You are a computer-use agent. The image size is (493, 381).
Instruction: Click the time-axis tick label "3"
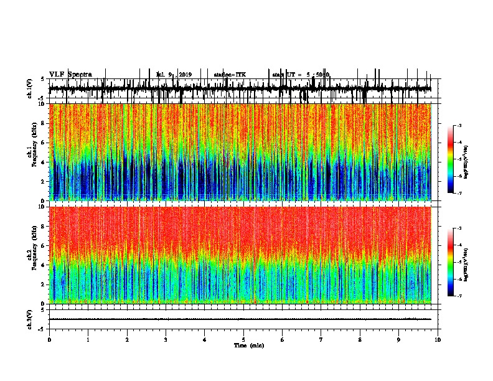pos(166,340)
